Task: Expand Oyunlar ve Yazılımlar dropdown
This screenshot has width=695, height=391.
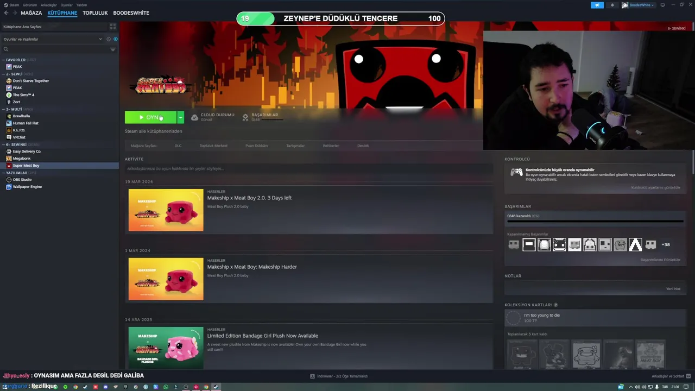Action: 53,39
